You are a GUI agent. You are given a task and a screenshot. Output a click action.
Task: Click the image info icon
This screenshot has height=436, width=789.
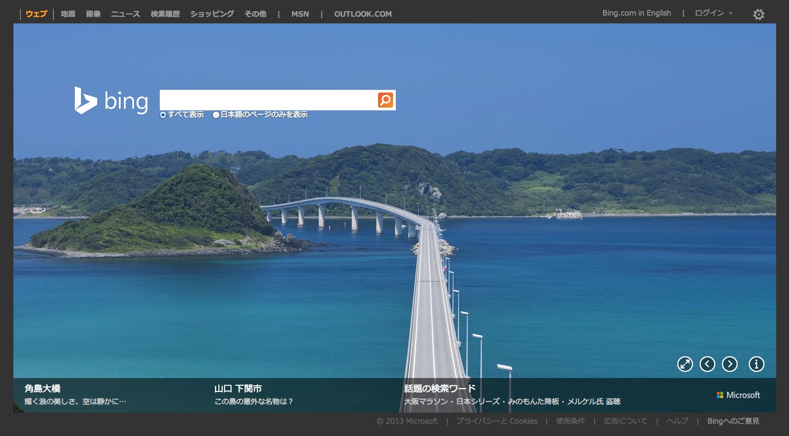[x=756, y=364]
